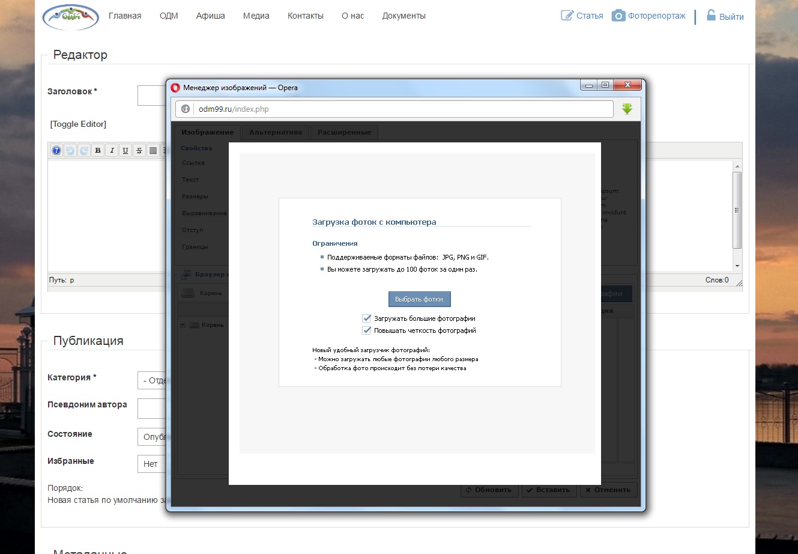
Task: Switch to the Альтернатива tab
Action: 276,132
